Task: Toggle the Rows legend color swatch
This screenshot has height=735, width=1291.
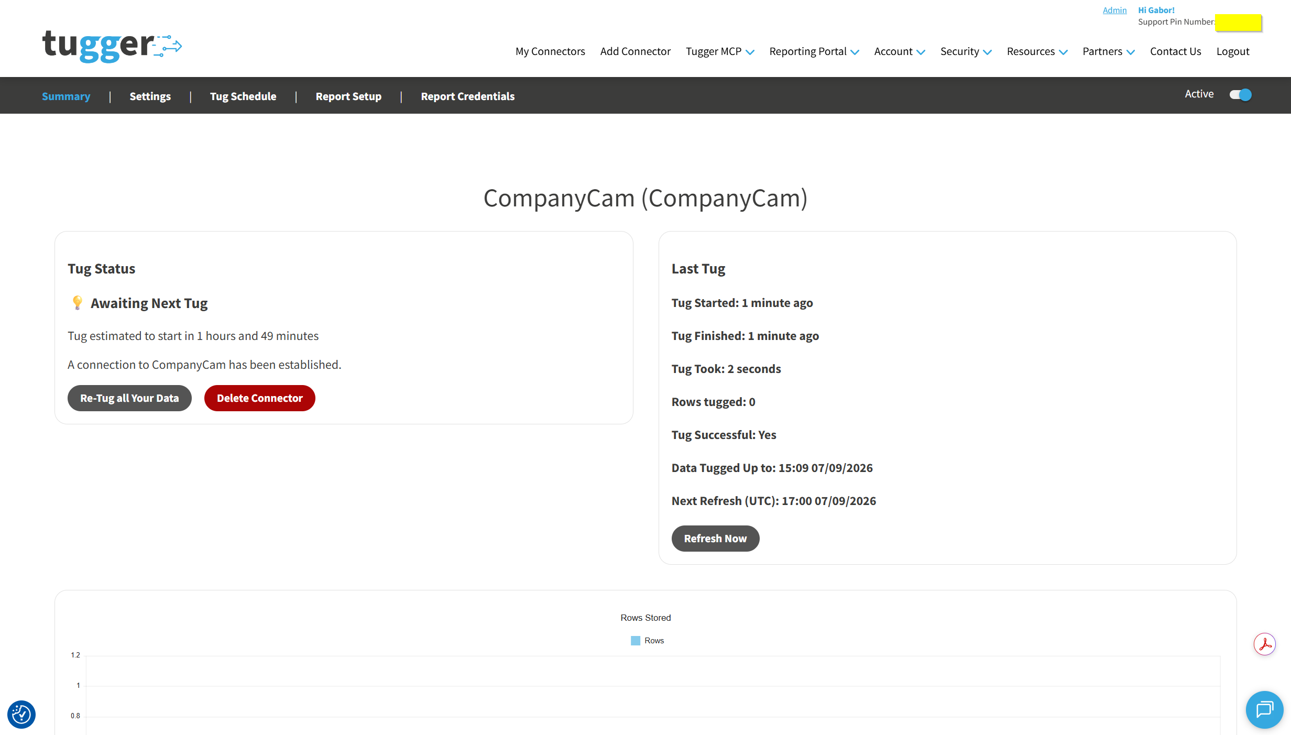Action: pos(635,641)
